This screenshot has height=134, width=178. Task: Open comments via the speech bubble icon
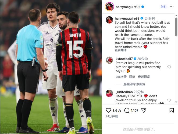127,110
